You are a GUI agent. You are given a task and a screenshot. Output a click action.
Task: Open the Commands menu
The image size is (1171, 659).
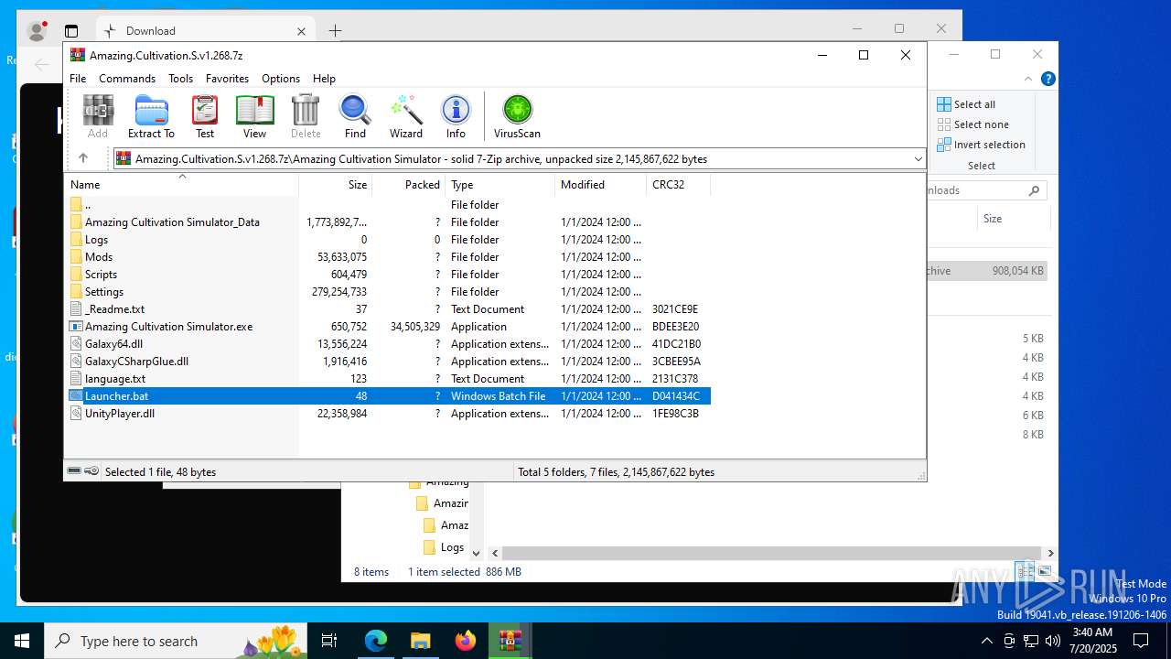point(127,79)
